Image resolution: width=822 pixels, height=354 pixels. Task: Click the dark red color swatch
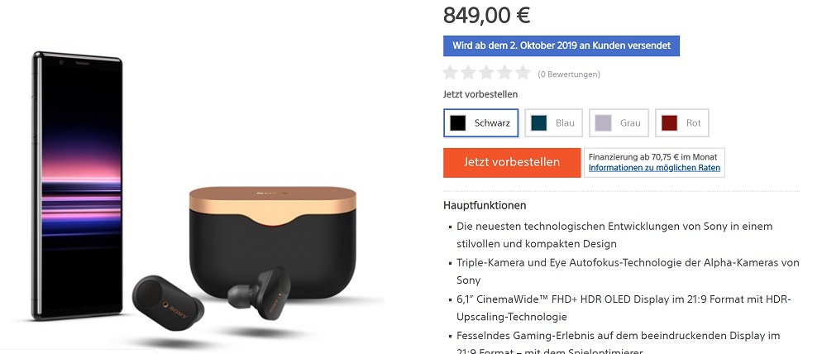[670, 123]
